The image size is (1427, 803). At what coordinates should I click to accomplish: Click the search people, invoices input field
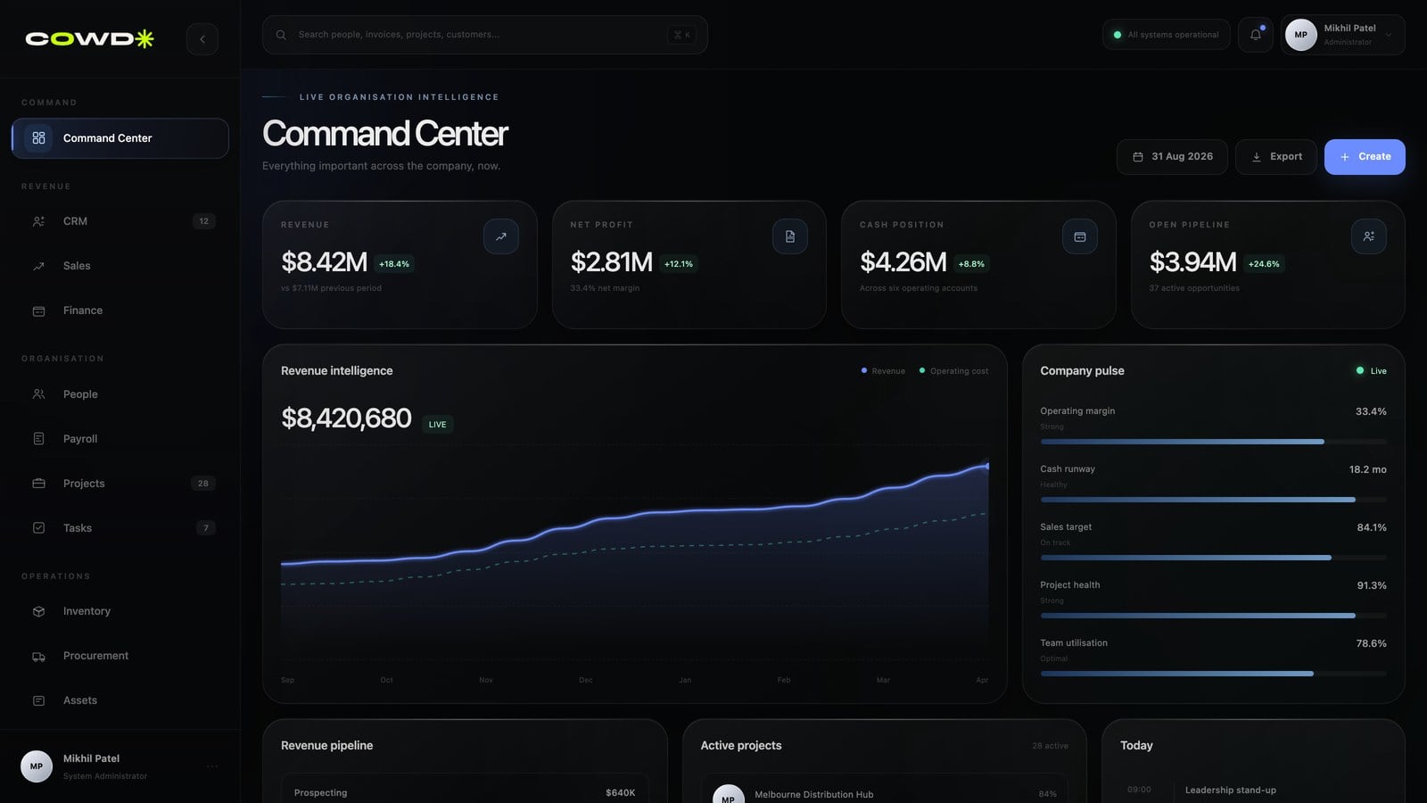[x=485, y=35]
